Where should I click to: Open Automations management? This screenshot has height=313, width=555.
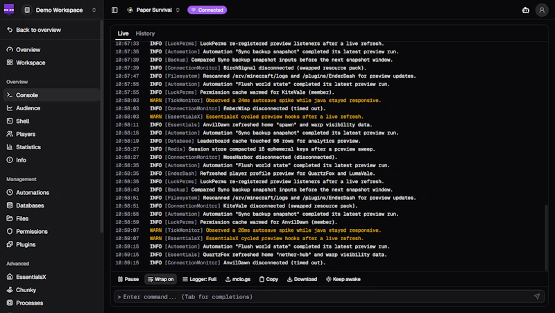(51, 193)
